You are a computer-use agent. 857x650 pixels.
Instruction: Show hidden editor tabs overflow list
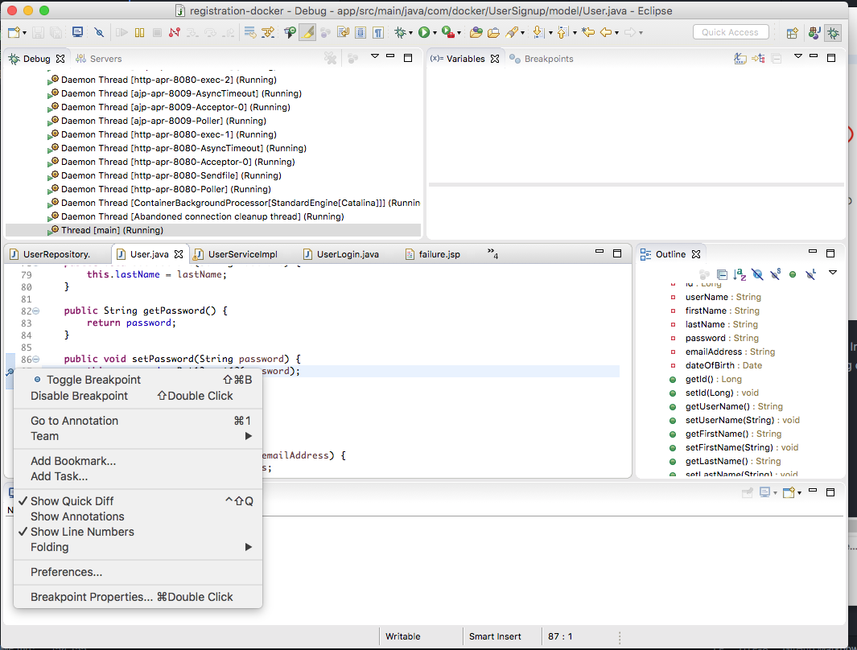[493, 254]
